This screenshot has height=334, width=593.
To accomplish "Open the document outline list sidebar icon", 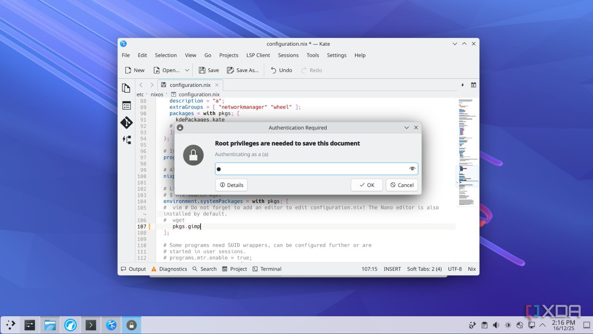I will pos(126,106).
